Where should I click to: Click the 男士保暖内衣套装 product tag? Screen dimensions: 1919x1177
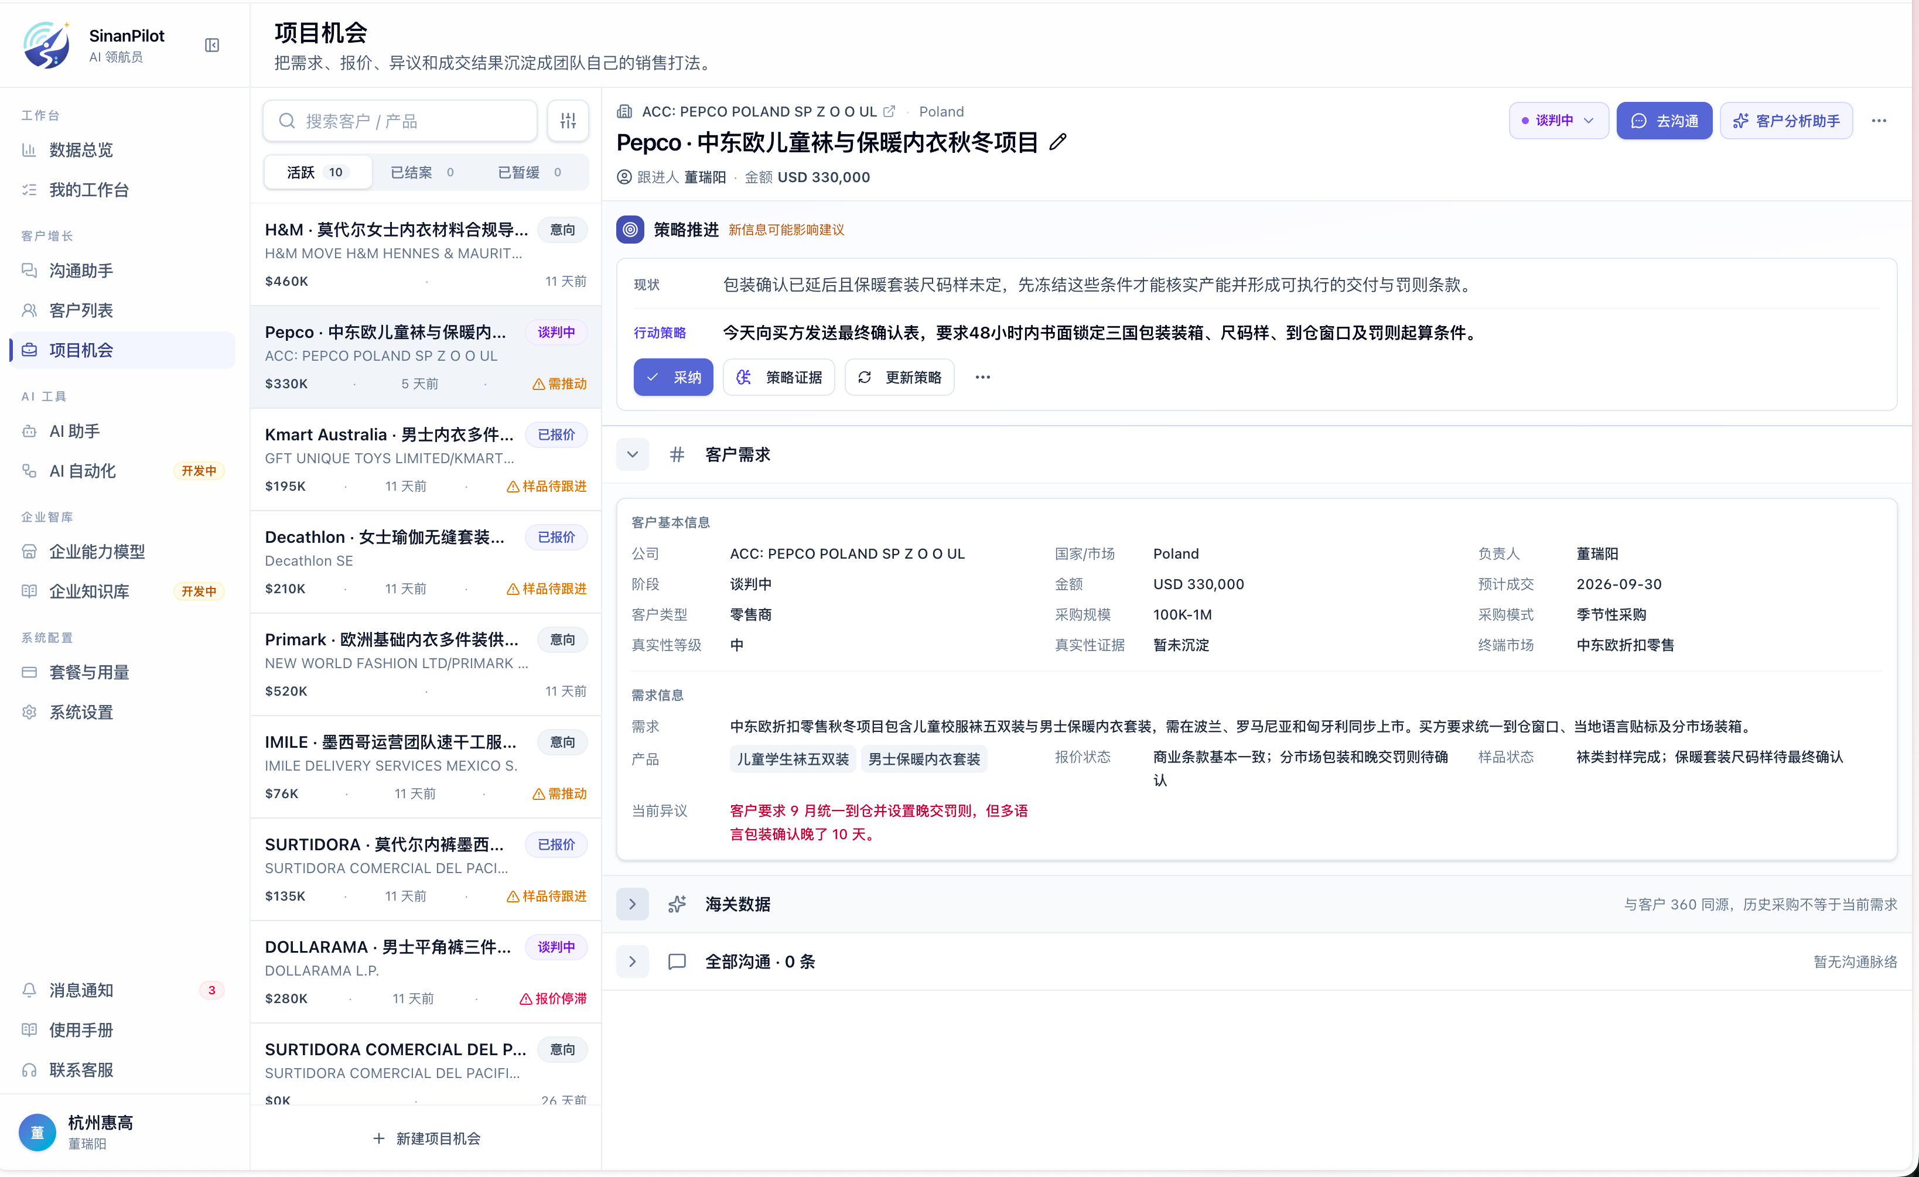[x=924, y=759]
